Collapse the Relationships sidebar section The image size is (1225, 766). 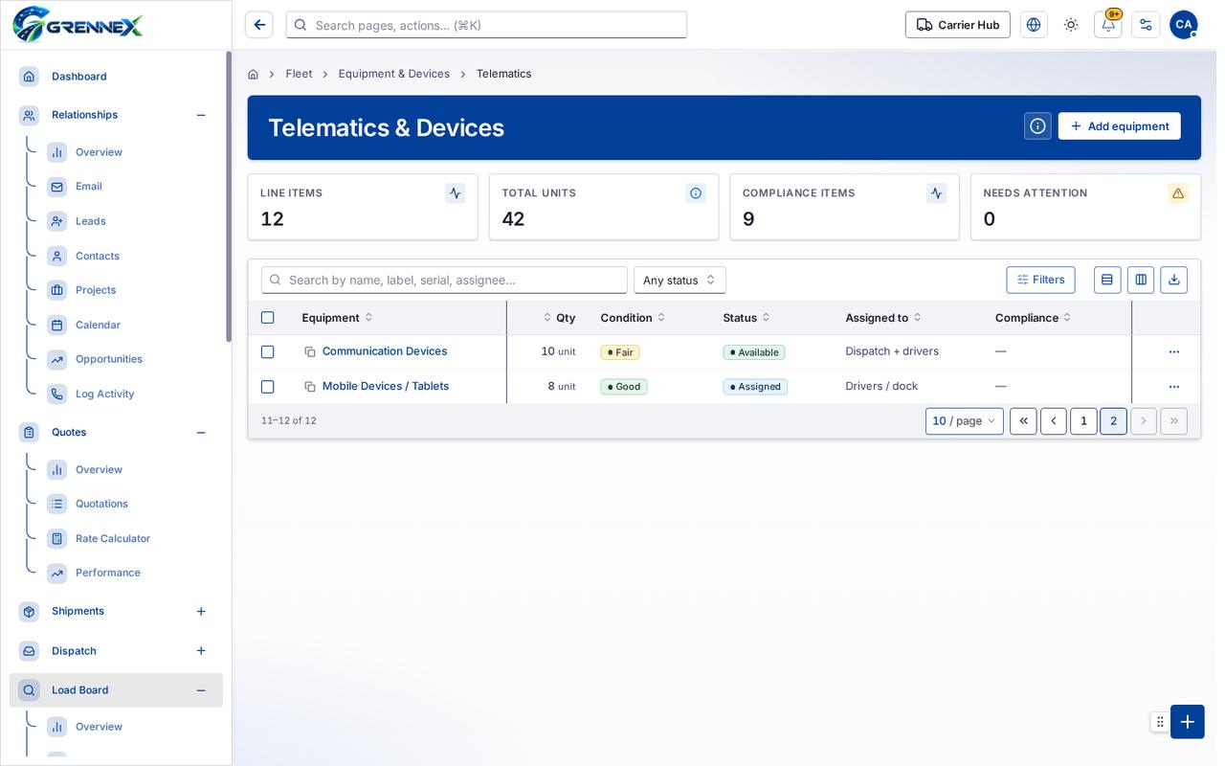tap(201, 115)
